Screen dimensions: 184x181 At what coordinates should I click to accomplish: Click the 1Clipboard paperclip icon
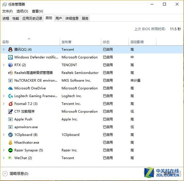tap(10, 135)
